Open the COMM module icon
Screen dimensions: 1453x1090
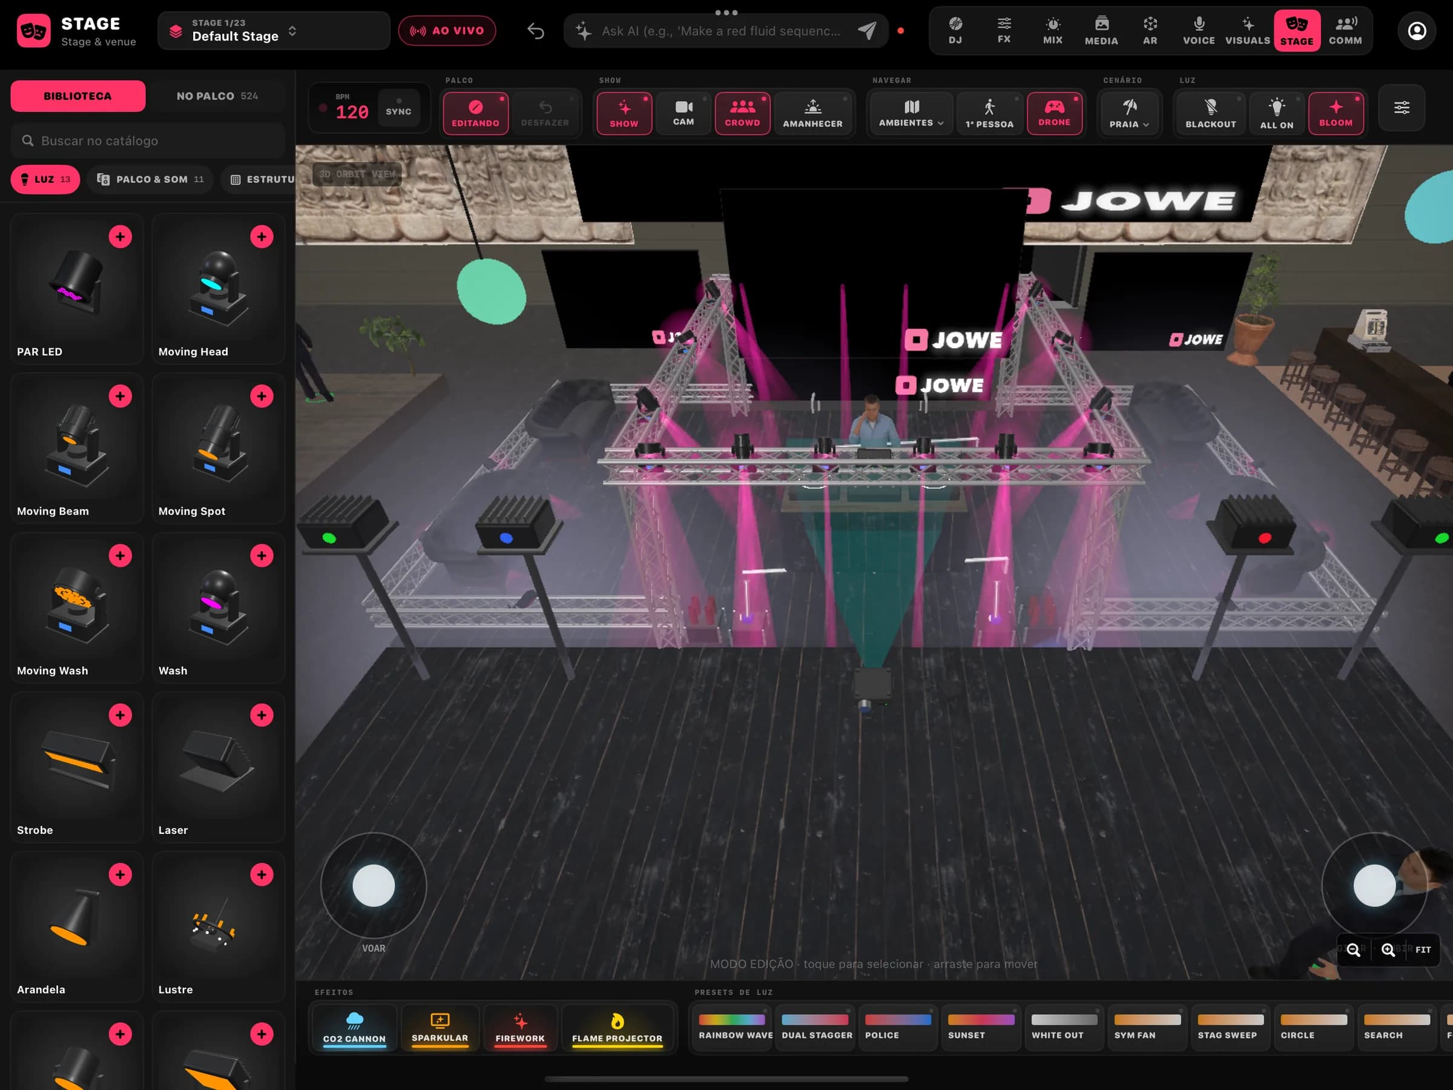point(1345,31)
